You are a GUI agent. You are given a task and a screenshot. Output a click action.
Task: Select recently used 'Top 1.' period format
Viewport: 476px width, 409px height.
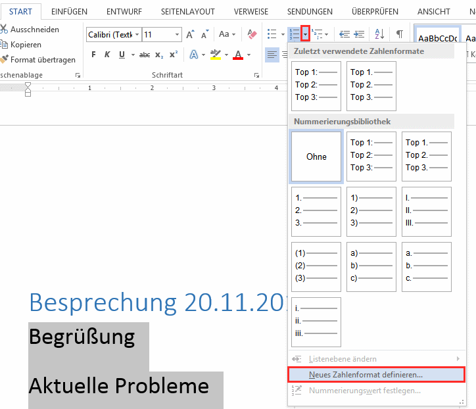371,86
